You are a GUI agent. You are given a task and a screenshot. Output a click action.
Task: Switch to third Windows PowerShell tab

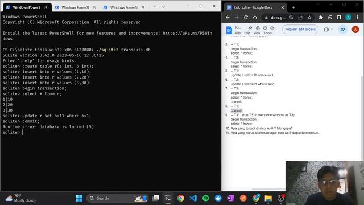point(124,7)
